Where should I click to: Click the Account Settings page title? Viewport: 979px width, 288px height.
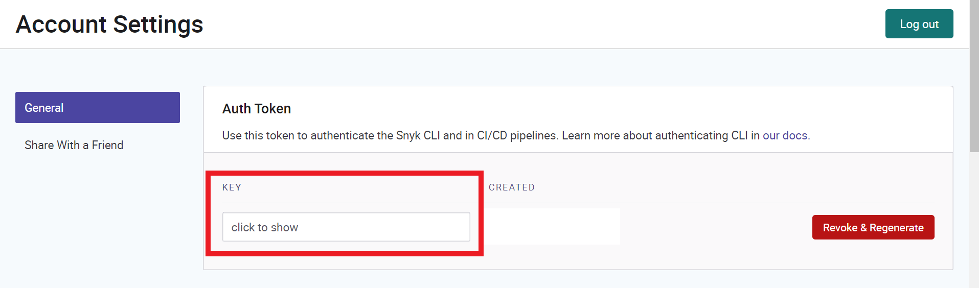tap(109, 25)
